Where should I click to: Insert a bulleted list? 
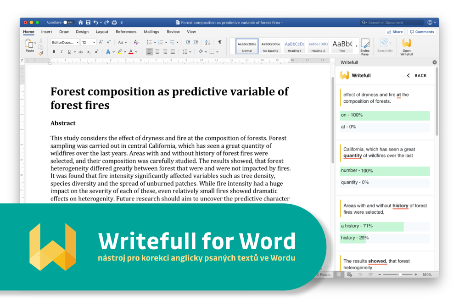(x=149, y=42)
